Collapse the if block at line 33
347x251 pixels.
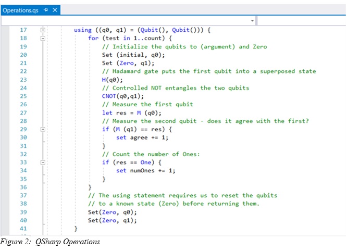(43, 162)
